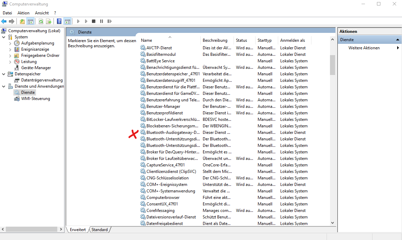Open the ? help menu
Screen dimensions: 402x240
tap(55, 13)
